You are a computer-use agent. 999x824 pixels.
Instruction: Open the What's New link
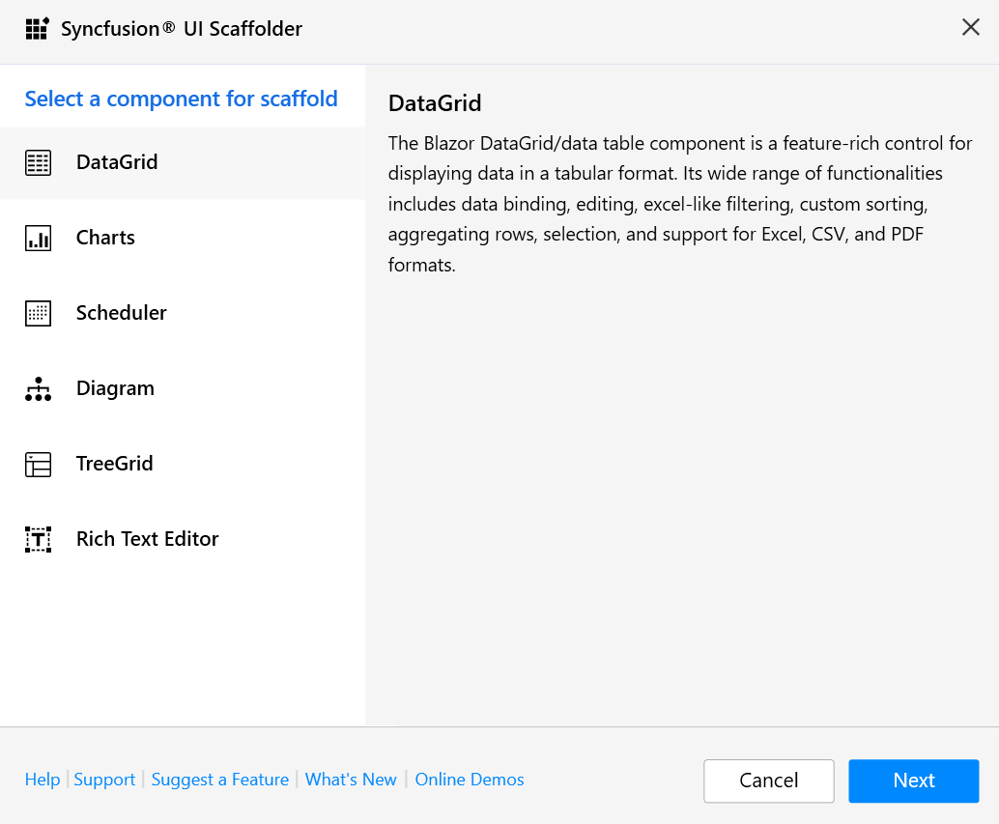pos(351,780)
